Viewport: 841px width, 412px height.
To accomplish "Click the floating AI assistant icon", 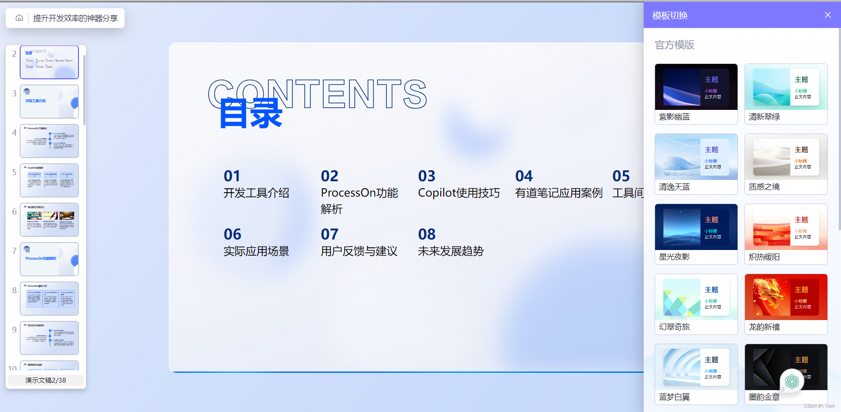I will pos(792,381).
